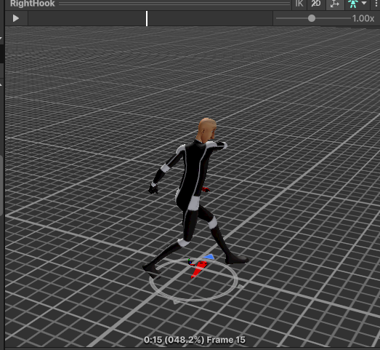Play the RightHook animation preview
380x350 pixels.
tap(16, 18)
